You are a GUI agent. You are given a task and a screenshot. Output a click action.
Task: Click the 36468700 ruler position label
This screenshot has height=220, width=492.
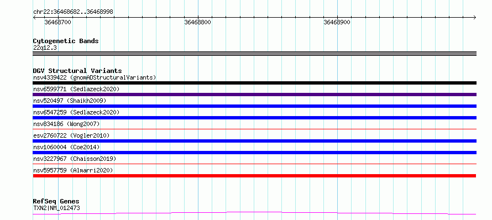pos(57,22)
